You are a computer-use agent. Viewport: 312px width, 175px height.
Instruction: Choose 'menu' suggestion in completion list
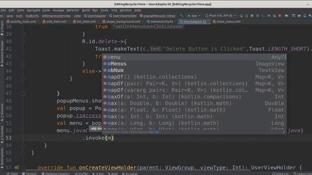click(x=194, y=57)
